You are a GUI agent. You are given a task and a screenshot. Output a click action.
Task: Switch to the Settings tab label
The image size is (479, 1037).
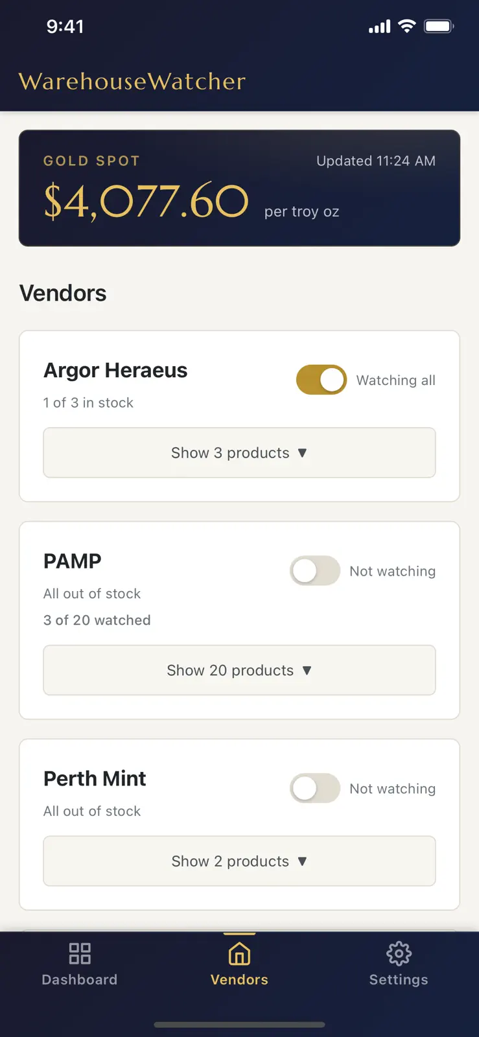point(399,979)
